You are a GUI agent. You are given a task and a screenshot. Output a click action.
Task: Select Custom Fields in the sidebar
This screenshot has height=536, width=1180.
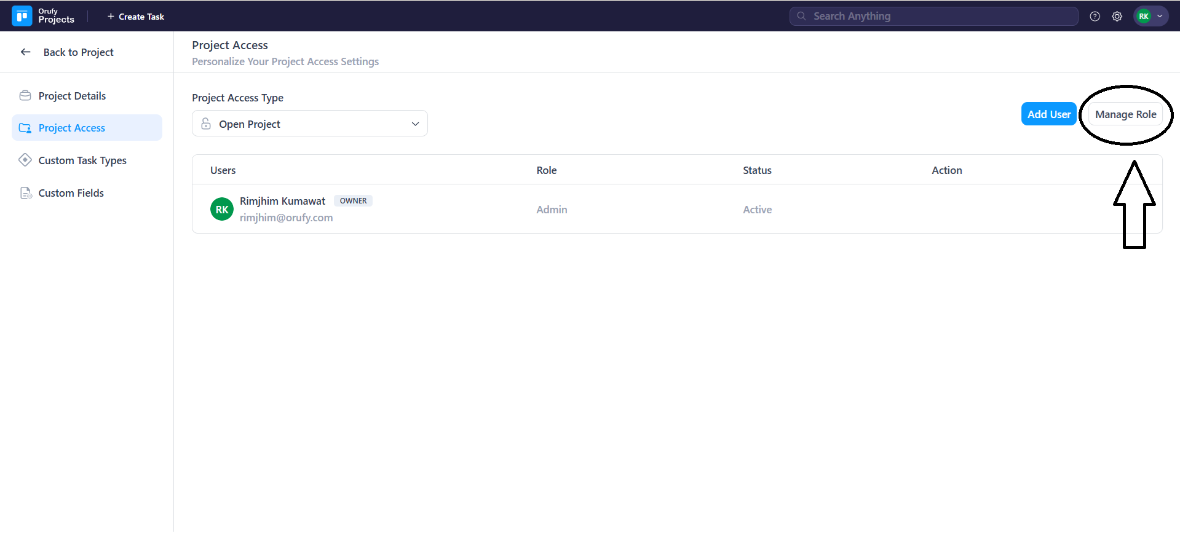point(71,193)
